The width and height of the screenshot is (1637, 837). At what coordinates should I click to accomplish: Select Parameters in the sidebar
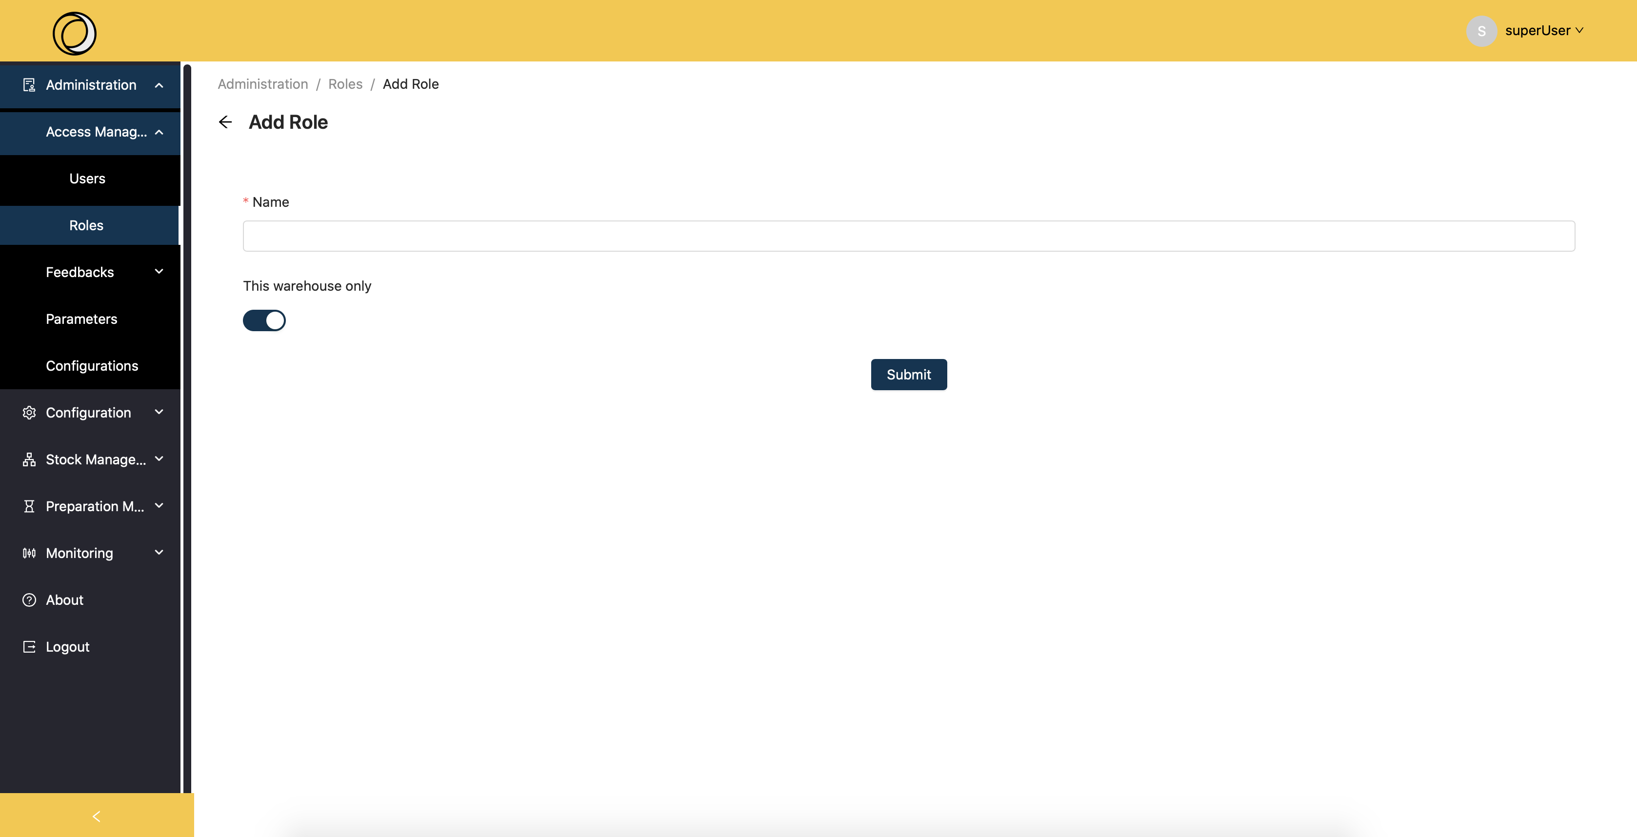81,319
